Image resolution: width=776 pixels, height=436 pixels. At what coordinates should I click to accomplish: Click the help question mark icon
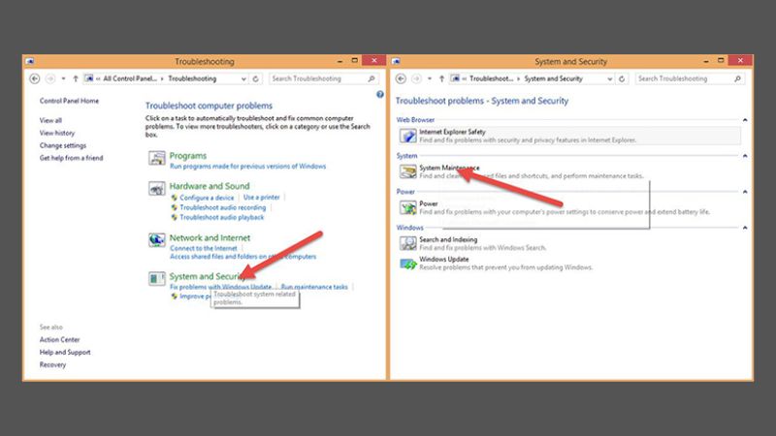coord(379,94)
